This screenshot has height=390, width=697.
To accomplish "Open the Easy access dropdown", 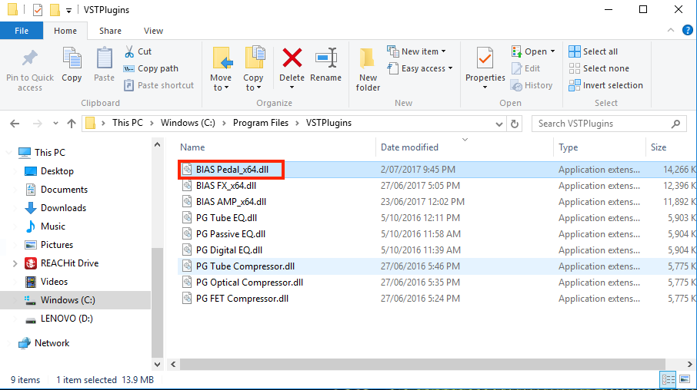I will (x=420, y=68).
